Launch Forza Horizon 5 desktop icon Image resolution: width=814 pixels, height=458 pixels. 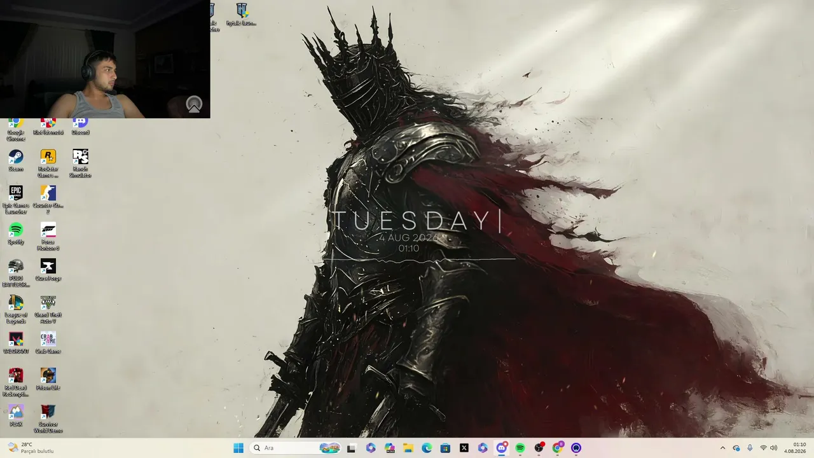[48, 237]
